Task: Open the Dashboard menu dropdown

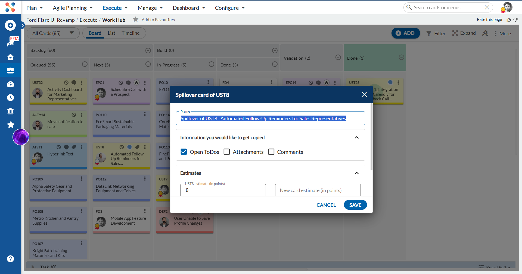Action: point(189,8)
